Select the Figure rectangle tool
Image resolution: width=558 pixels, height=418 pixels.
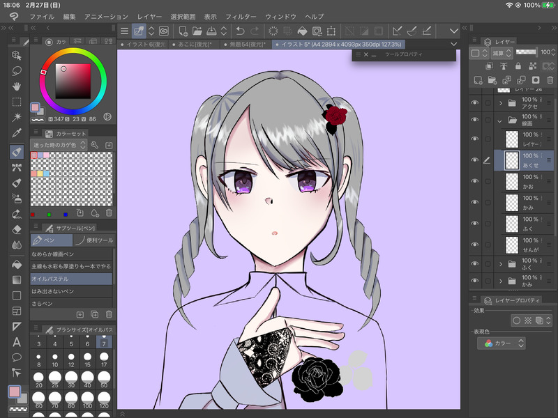(16, 295)
